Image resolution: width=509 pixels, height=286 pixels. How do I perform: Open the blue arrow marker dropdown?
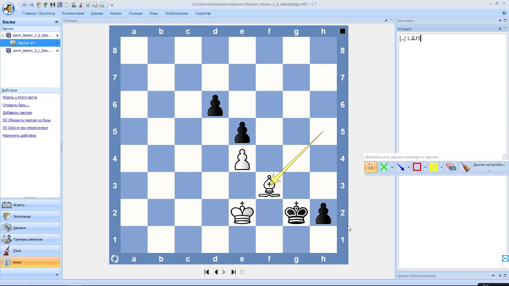tap(408, 167)
